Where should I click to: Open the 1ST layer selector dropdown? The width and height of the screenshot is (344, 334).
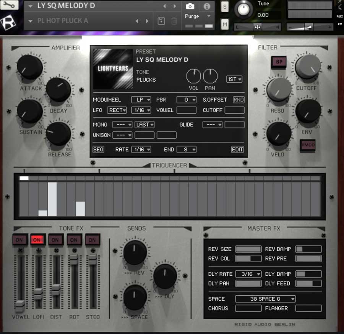click(234, 79)
